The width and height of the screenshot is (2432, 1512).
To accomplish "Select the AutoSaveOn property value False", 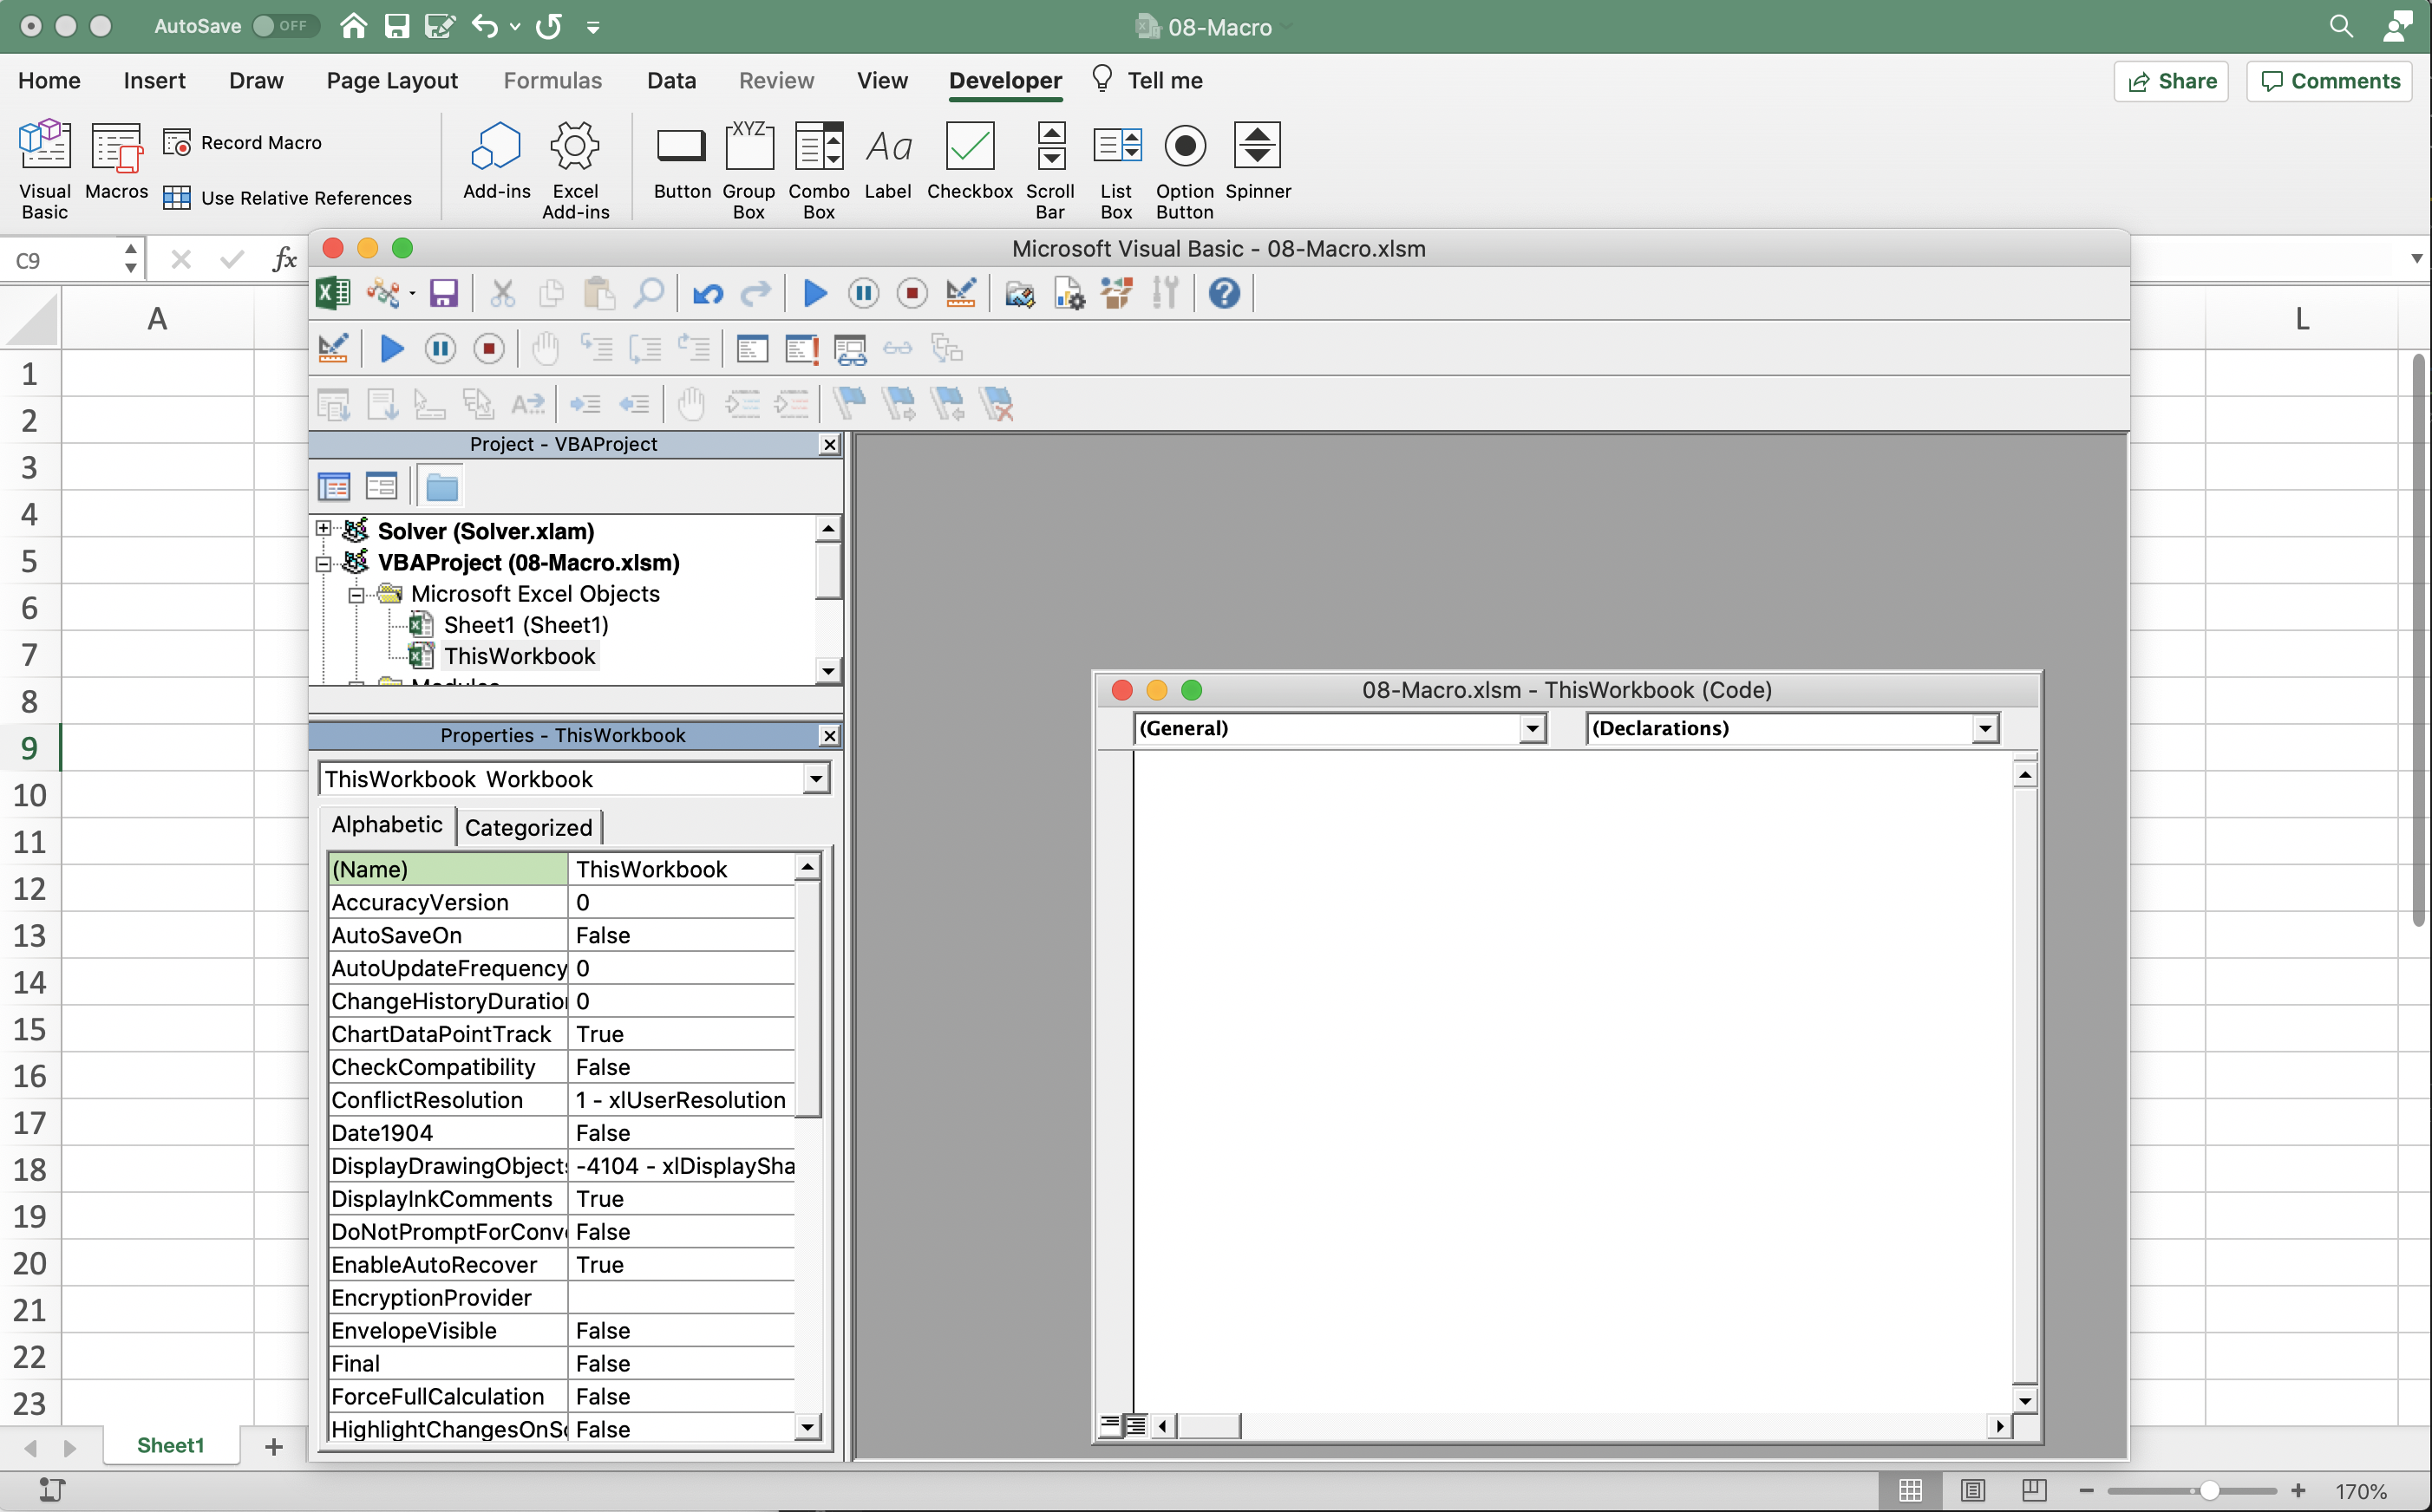I will 681,935.
